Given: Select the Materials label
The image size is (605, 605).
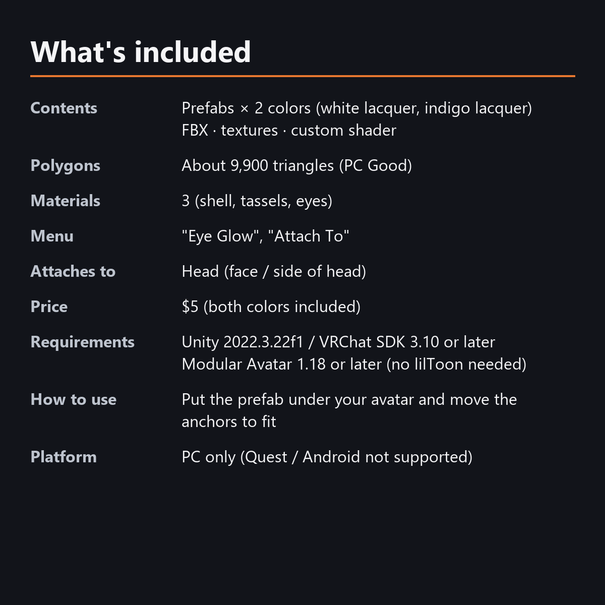Looking at the screenshot, I should click(x=65, y=201).
